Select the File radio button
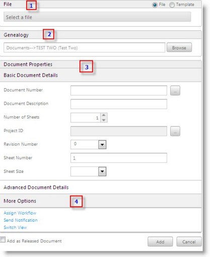Viewport: 210px width, 257px height. pos(155,5)
